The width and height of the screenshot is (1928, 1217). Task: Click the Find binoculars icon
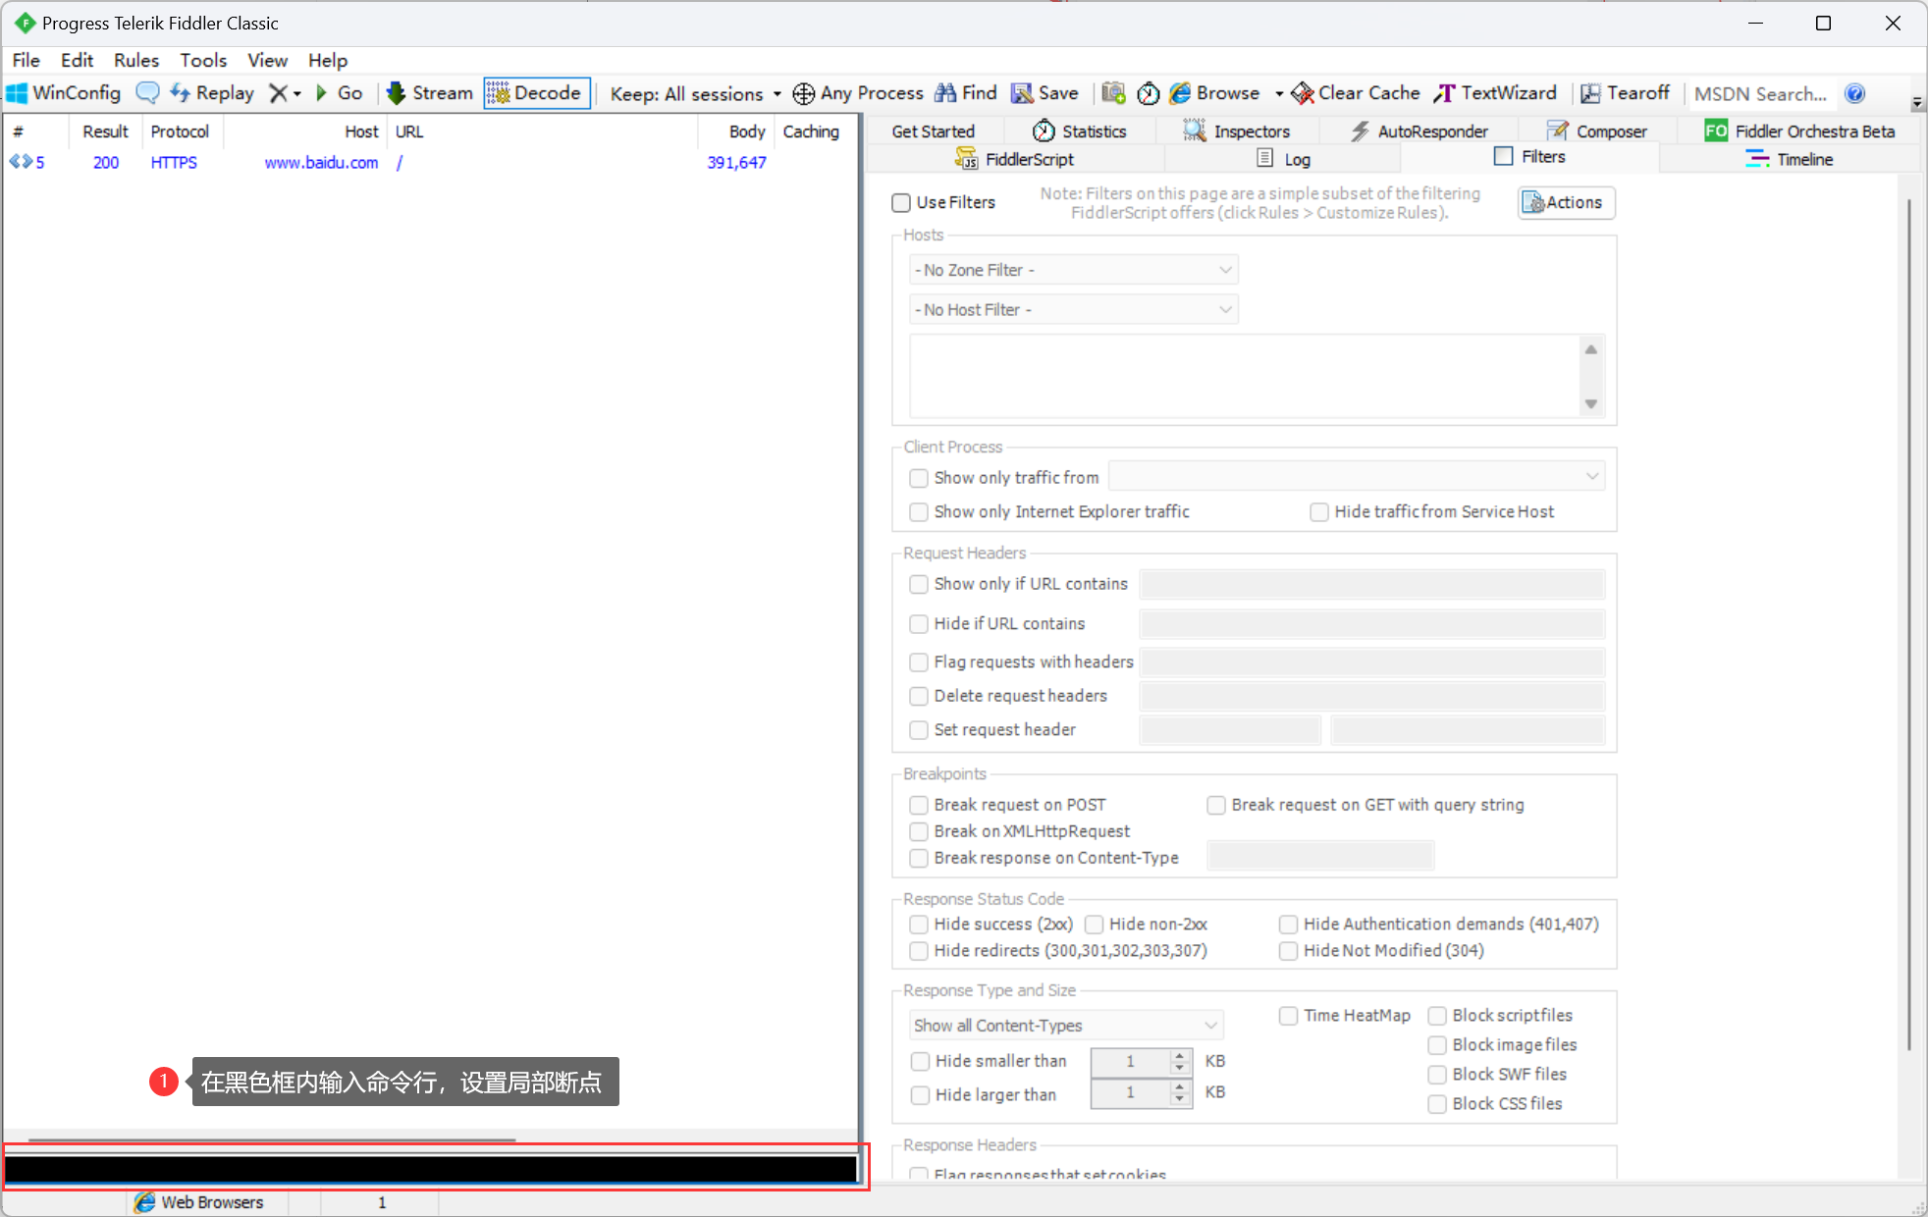pos(945,93)
